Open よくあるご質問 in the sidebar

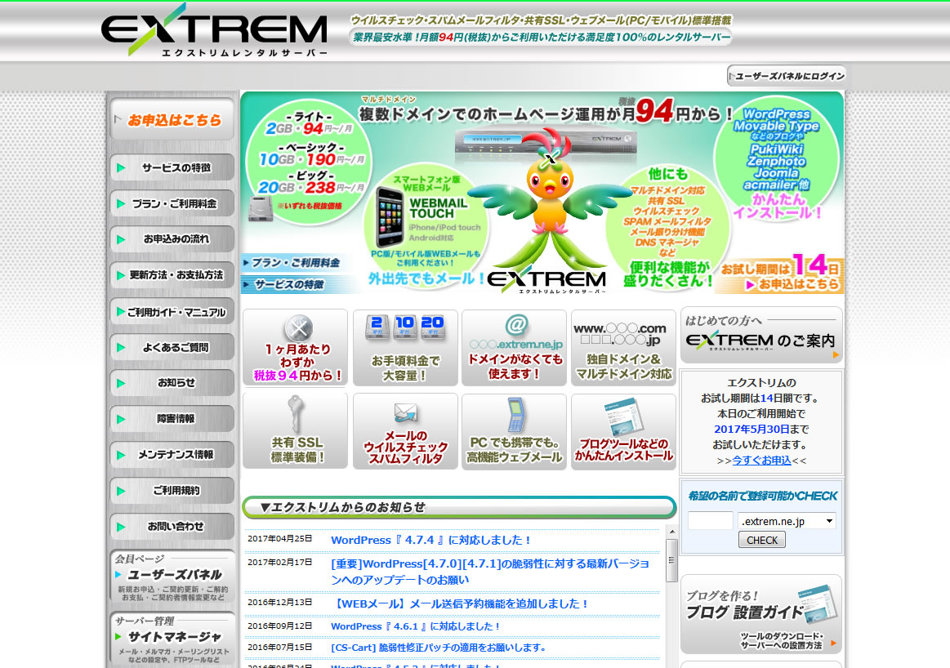tap(172, 347)
